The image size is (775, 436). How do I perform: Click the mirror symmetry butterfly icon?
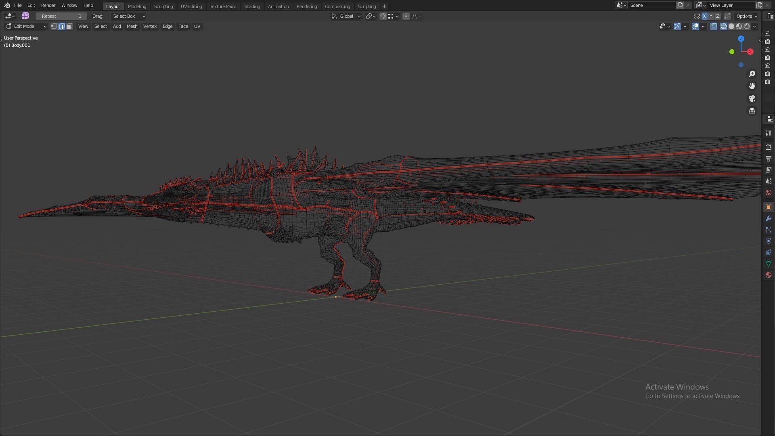(697, 16)
